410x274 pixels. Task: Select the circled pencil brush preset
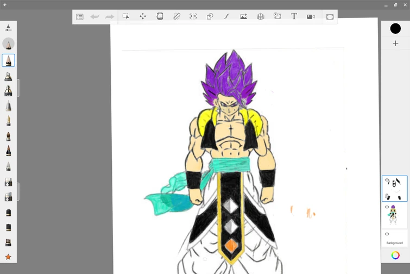pyautogui.click(x=8, y=43)
